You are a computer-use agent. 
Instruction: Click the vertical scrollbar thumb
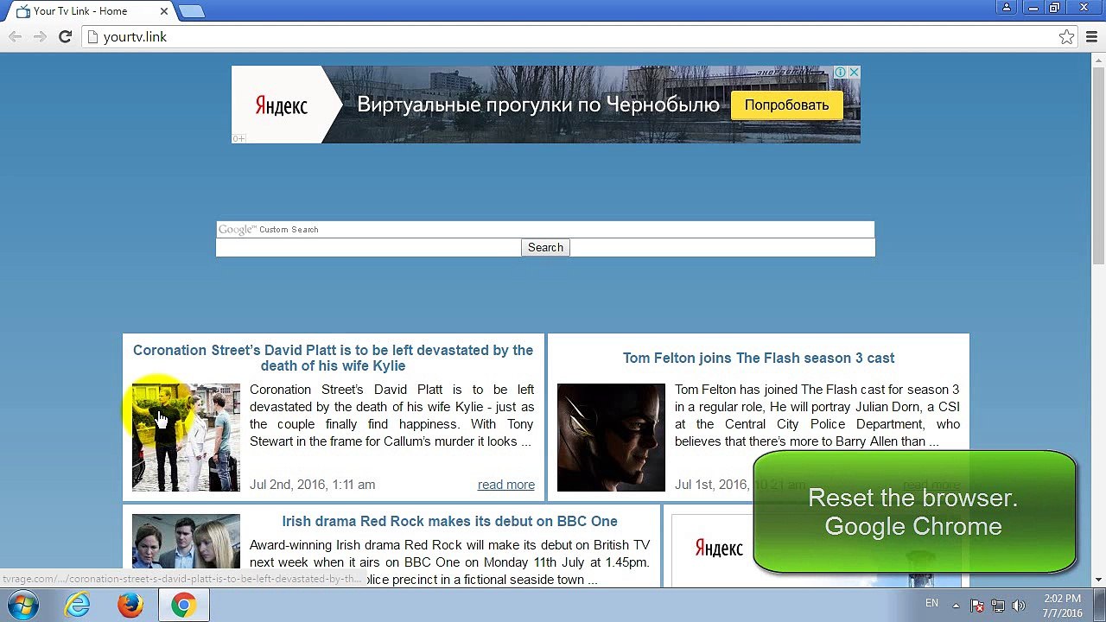(x=1098, y=167)
